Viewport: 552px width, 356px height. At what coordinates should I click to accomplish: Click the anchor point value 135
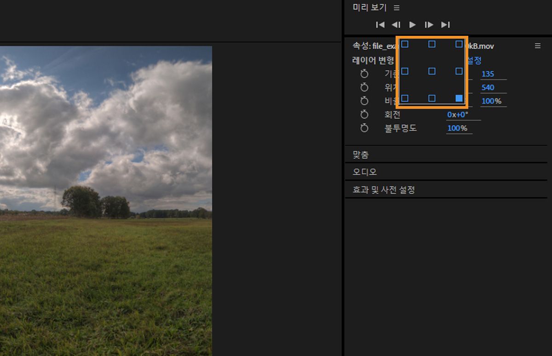488,74
